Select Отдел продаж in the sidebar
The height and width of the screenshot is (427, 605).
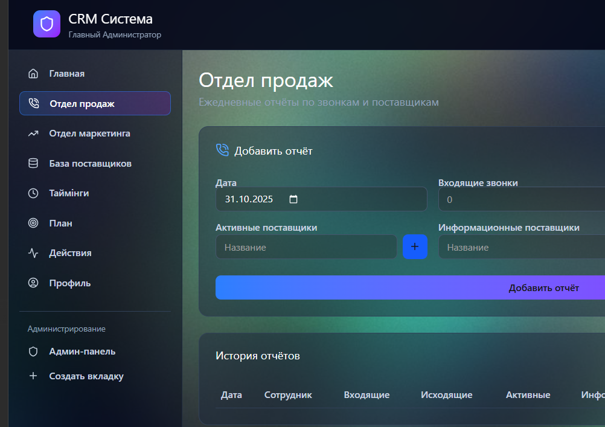click(95, 103)
